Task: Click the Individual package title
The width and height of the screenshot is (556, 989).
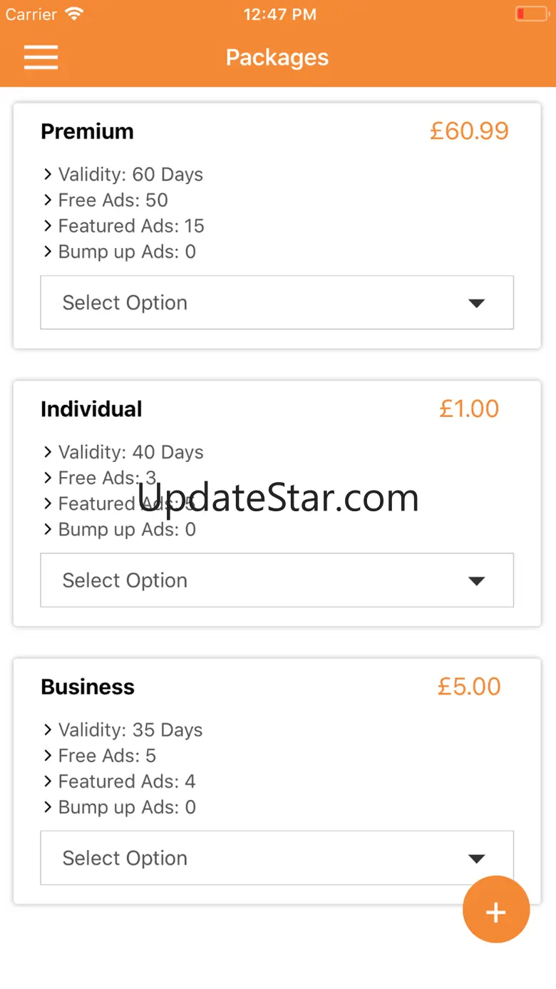Action: (91, 409)
